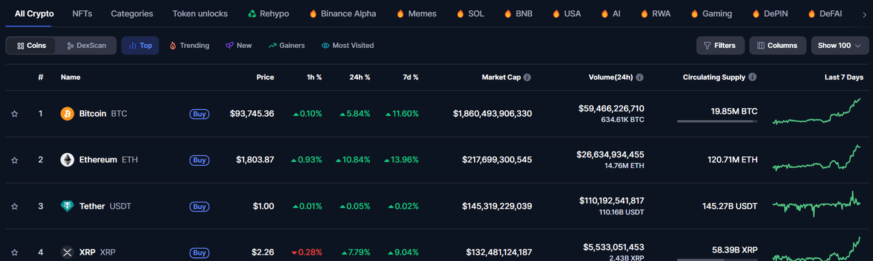The image size is (873, 261).
Task: Click the DePIN tab
Action: [x=770, y=13]
